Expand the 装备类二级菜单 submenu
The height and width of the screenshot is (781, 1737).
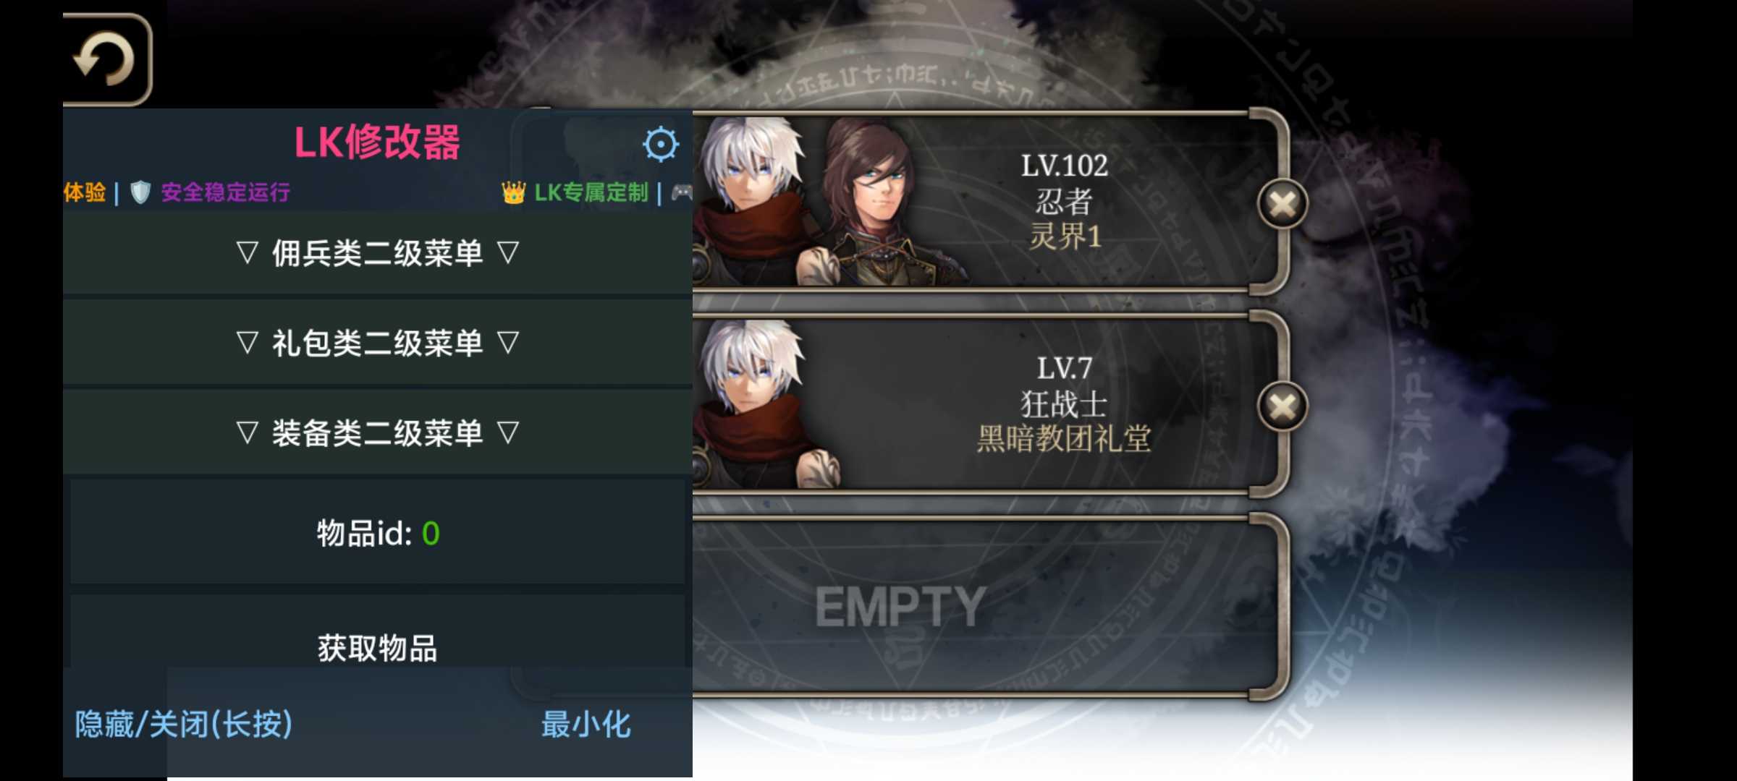pyautogui.click(x=378, y=432)
